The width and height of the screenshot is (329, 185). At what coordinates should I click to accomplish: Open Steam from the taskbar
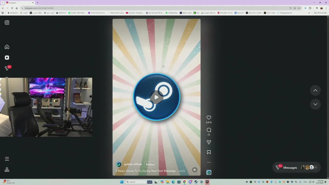tap(196, 182)
